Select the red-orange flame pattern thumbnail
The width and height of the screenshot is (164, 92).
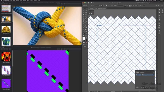tap(6, 57)
